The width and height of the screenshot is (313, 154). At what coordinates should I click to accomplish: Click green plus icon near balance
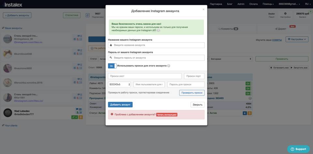click(311, 12)
